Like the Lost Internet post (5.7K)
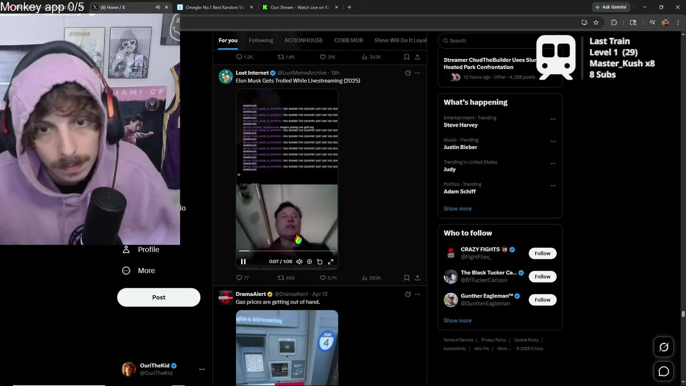 (x=328, y=278)
